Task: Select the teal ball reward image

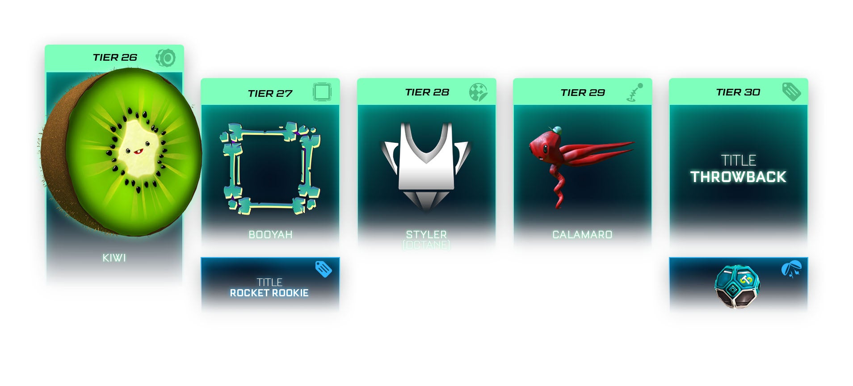Action: [x=737, y=286]
